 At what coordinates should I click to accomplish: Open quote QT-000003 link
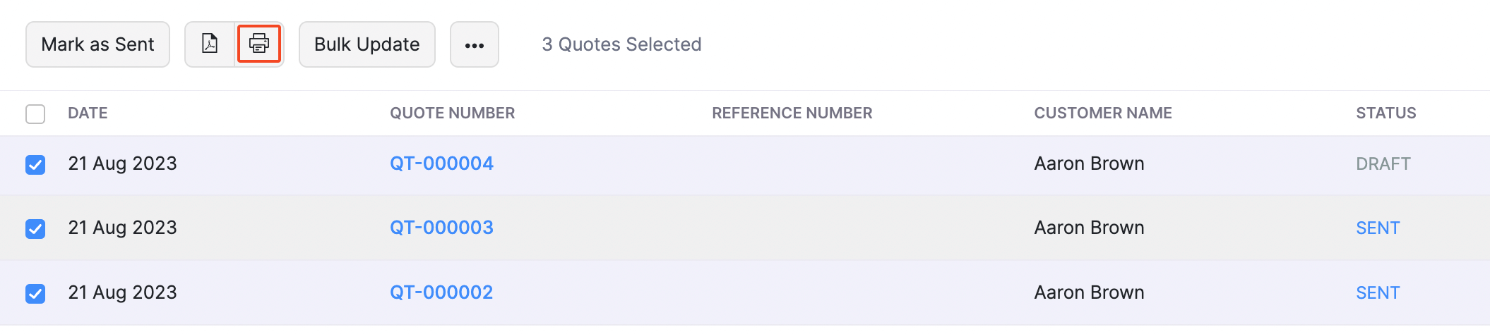click(441, 228)
